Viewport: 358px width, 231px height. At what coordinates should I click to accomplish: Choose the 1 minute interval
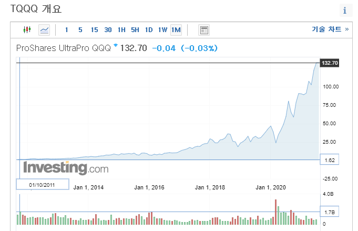(x=66, y=30)
